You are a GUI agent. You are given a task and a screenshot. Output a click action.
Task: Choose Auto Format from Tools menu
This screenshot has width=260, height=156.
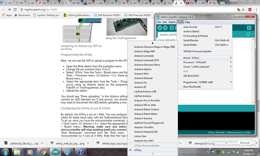[x=205, y=27]
